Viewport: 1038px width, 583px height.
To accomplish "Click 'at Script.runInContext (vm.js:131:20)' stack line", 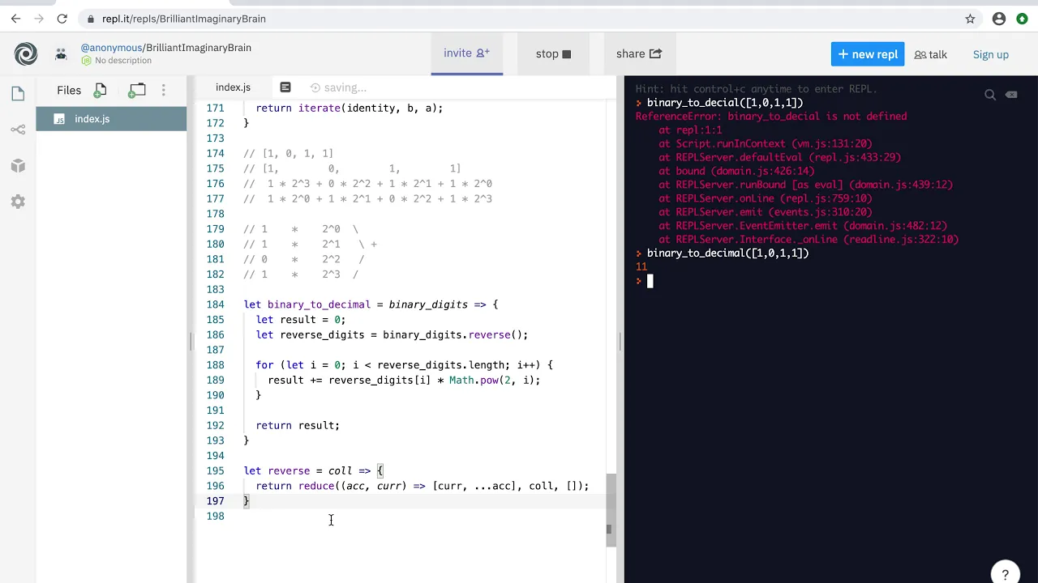I will coord(765,143).
